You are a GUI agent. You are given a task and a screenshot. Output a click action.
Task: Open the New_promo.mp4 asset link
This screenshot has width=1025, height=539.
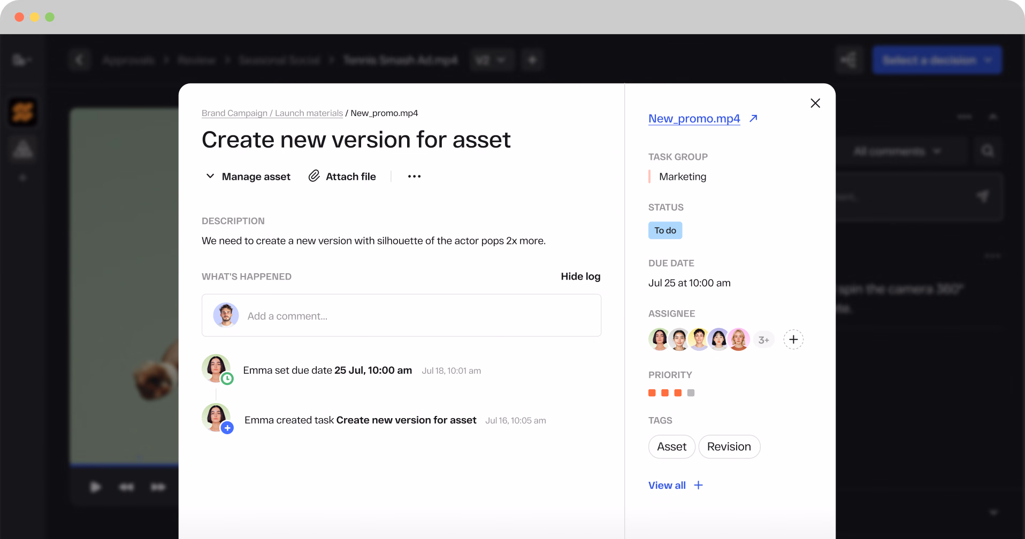pos(694,119)
